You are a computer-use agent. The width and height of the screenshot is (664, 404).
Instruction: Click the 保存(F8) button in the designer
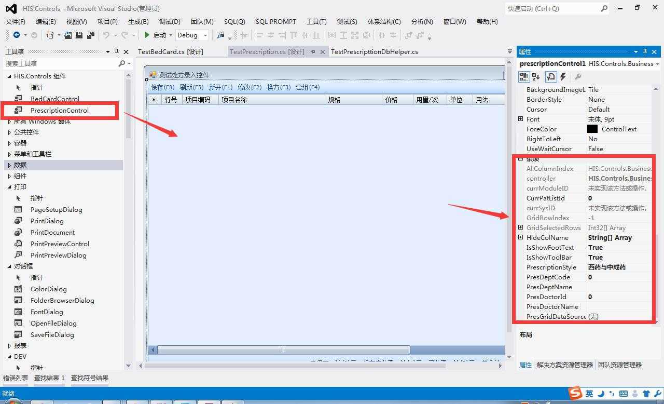162,87
